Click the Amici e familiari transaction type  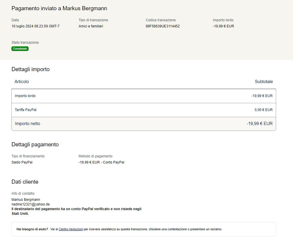(91, 26)
